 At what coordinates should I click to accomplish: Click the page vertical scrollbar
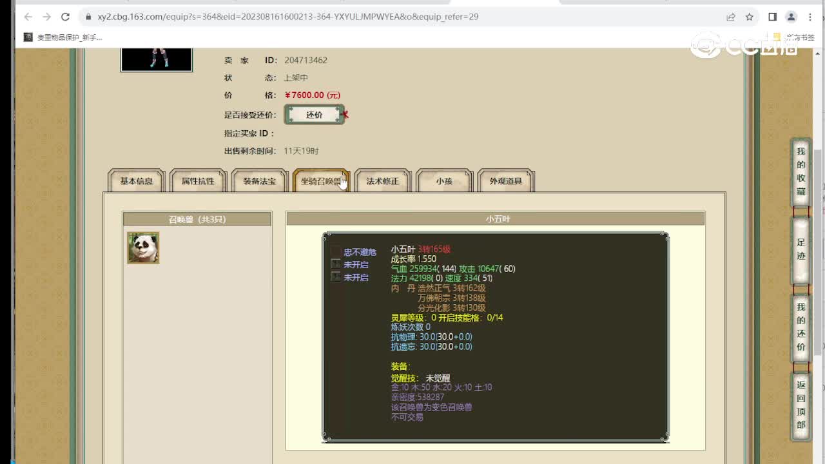point(819,251)
